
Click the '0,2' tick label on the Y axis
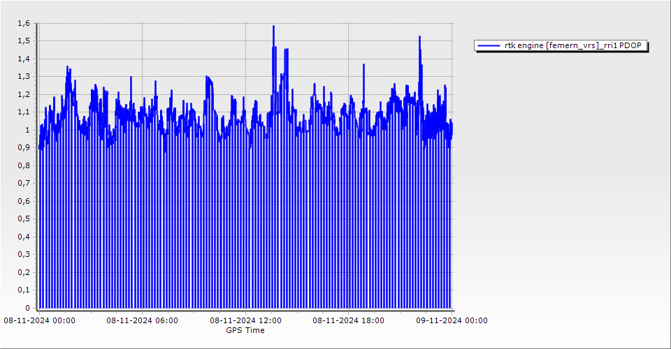tap(24, 272)
